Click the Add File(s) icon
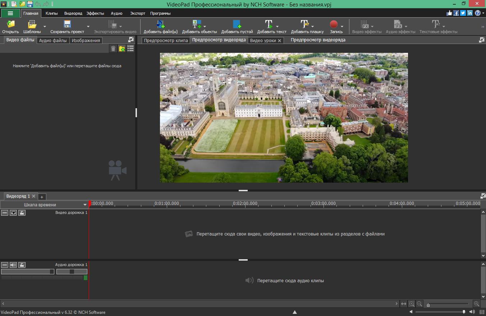This screenshot has width=486, height=316. (x=161, y=24)
